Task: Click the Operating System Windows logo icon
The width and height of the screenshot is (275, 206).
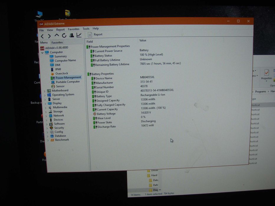Action: click(x=49, y=95)
